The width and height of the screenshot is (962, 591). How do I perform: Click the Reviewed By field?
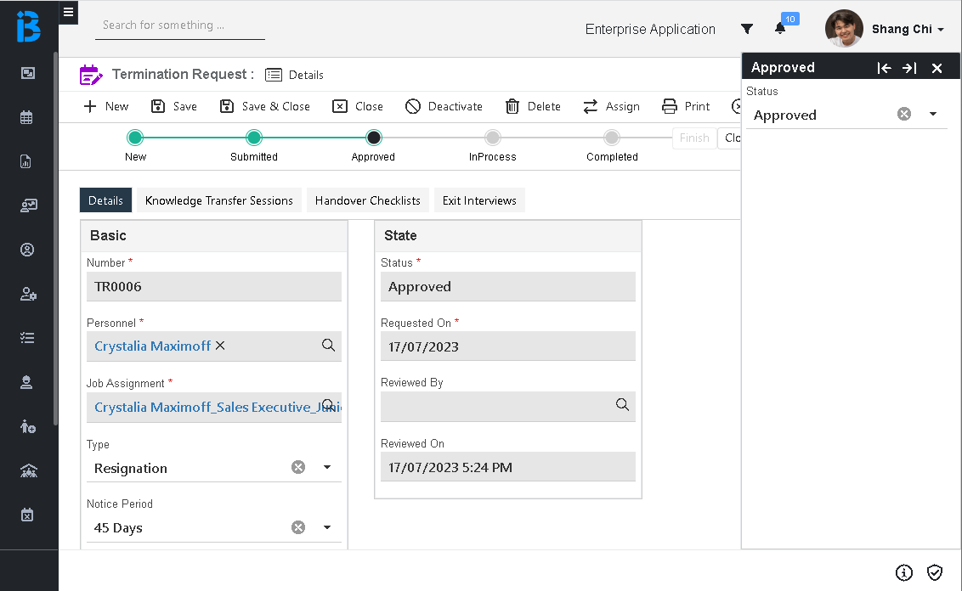pyautogui.click(x=508, y=407)
